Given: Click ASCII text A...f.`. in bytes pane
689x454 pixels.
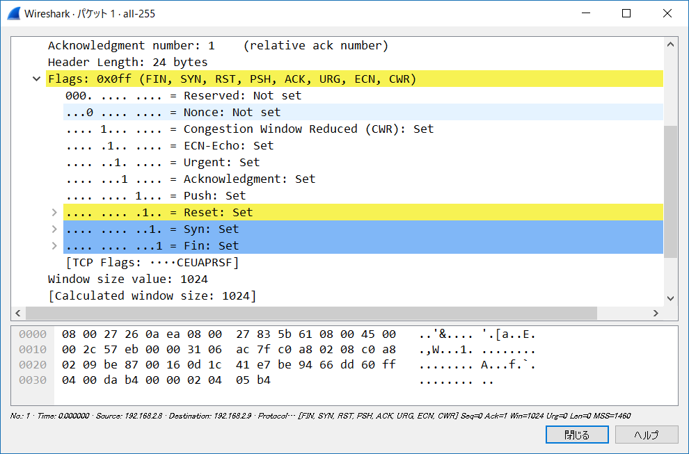Looking at the screenshot, I should [509, 365].
